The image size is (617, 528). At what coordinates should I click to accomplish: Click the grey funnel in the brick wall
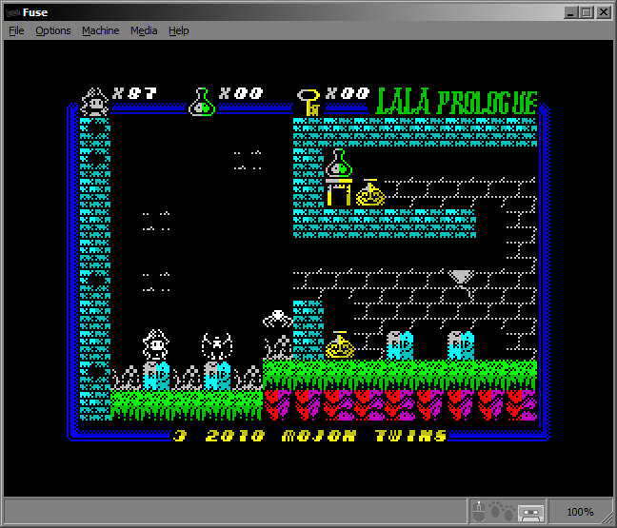coord(461,277)
